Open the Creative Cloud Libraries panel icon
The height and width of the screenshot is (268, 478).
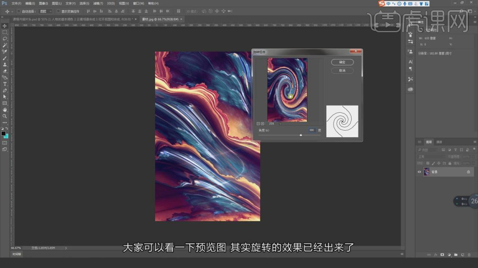coord(410,89)
